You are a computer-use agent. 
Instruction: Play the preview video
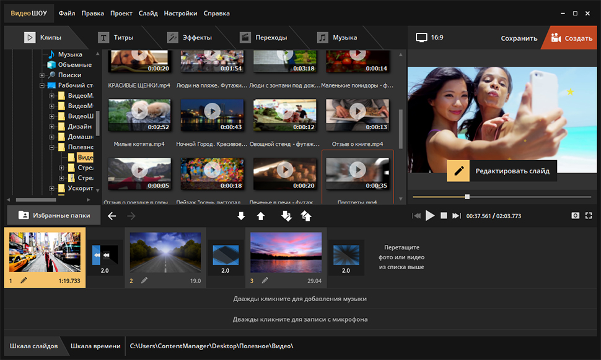430,216
